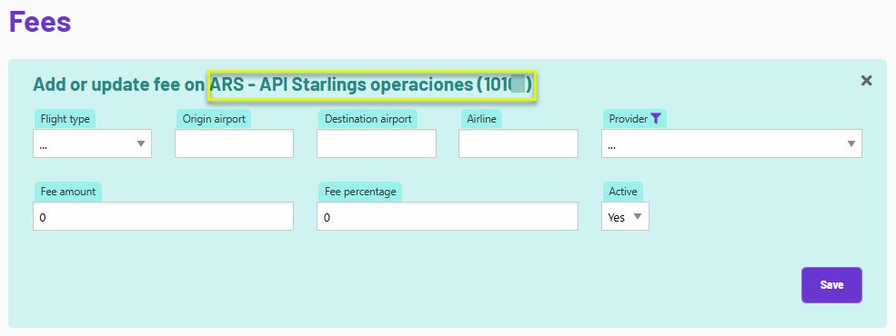Click into the Airline text field
The width and height of the screenshot is (896, 336).
click(x=518, y=143)
